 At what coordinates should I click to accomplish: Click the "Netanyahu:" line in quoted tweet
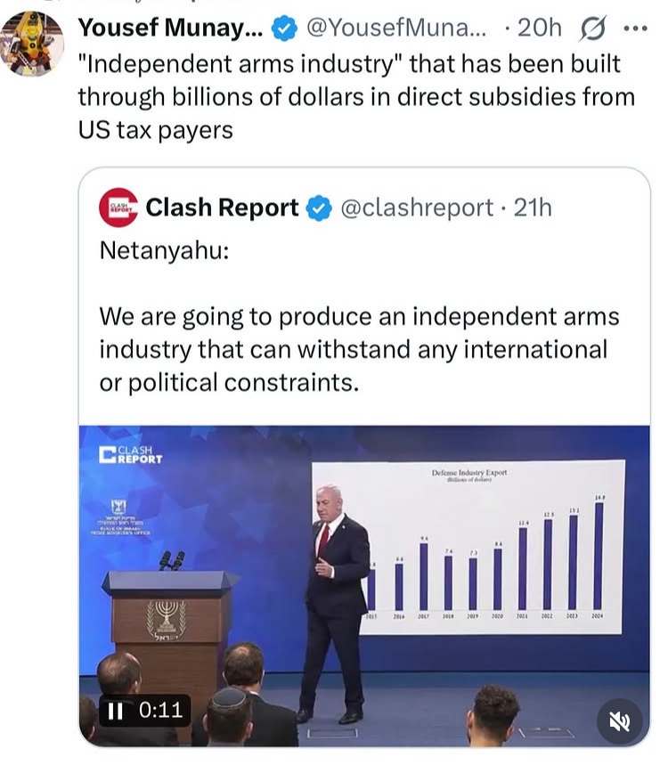164,250
